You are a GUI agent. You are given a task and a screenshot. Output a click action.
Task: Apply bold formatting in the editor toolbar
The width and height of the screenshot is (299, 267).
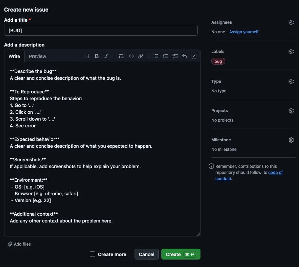tap(97, 56)
